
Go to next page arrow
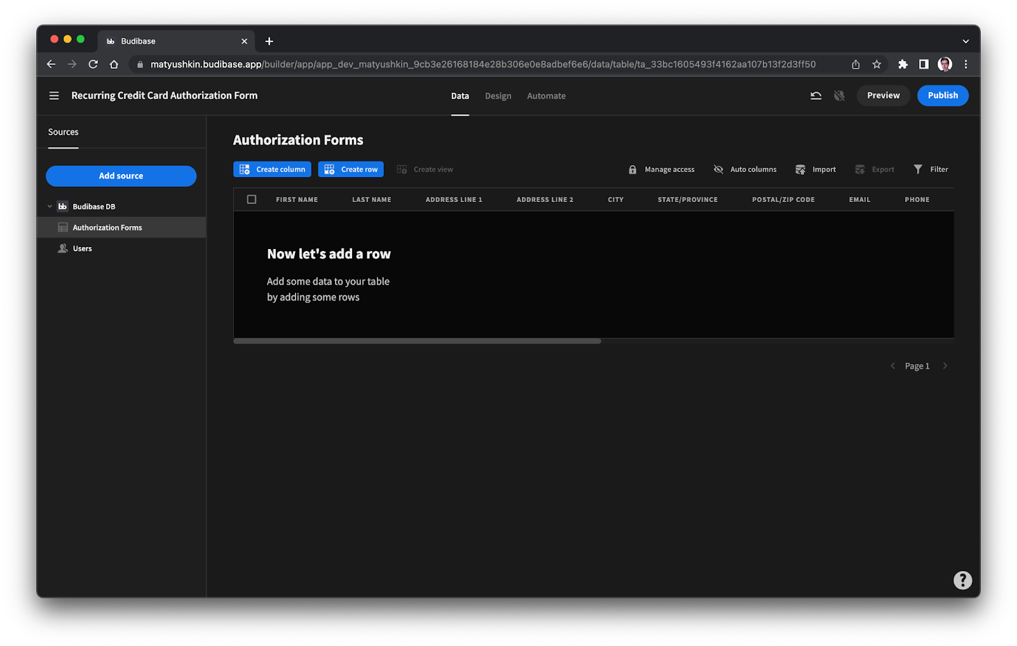pos(945,366)
